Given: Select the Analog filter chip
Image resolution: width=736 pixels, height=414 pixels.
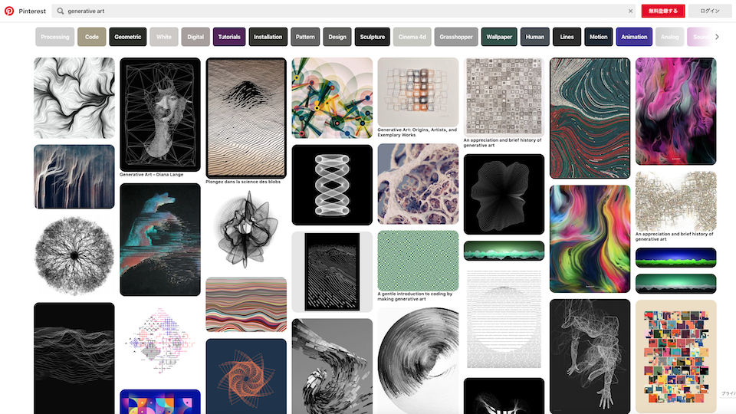Looking at the screenshot, I should [x=670, y=37].
